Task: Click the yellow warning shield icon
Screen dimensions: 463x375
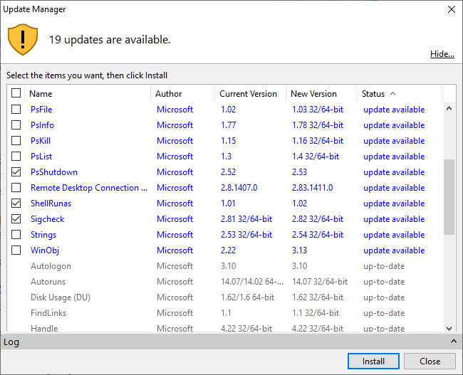Action: pyautogui.click(x=23, y=40)
